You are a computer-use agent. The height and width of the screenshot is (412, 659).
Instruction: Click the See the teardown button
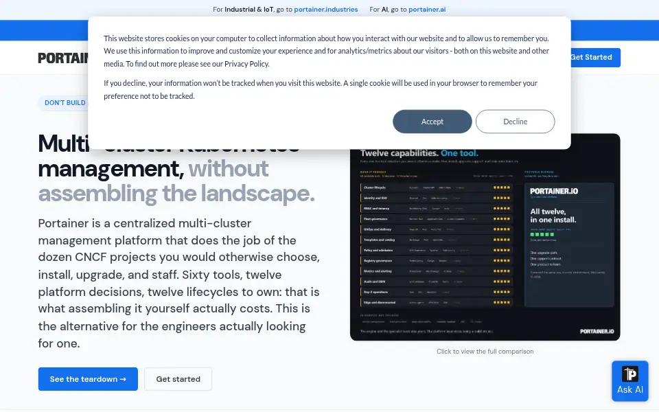click(x=88, y=379)
